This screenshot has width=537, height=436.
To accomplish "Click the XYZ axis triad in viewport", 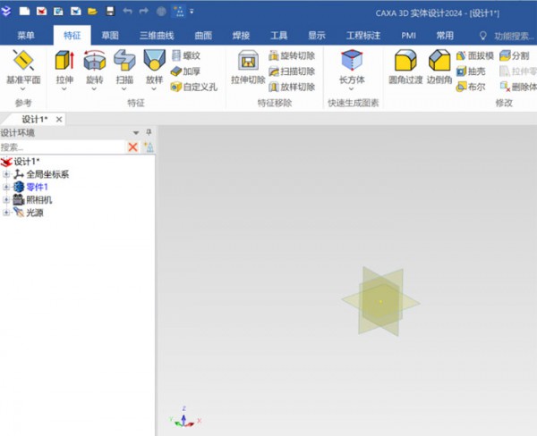I will (x=185, y=418).
